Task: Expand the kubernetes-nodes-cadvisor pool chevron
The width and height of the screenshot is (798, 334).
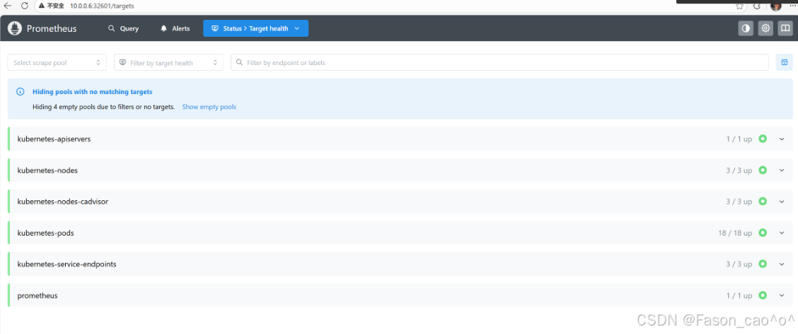Action: pos(782,202)
